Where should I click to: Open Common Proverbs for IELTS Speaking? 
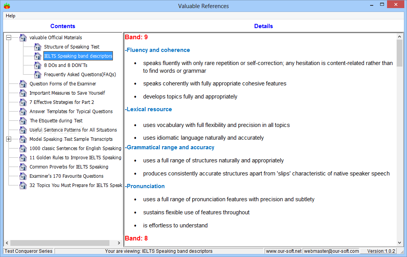(69, 167)
